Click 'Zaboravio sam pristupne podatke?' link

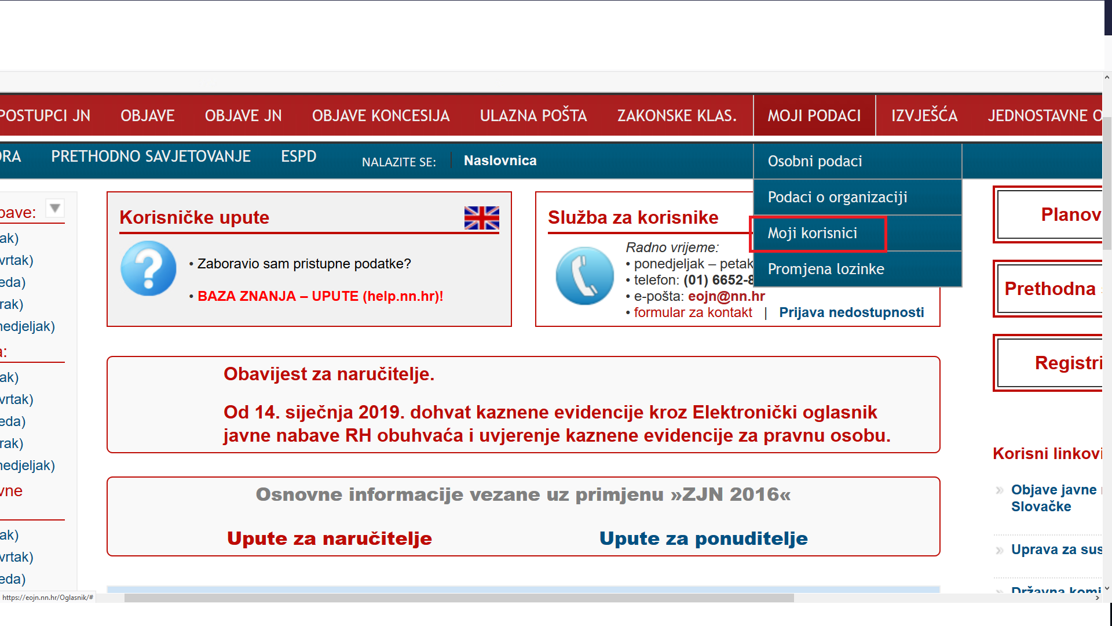pyautogui.click(x=304, y=264)
